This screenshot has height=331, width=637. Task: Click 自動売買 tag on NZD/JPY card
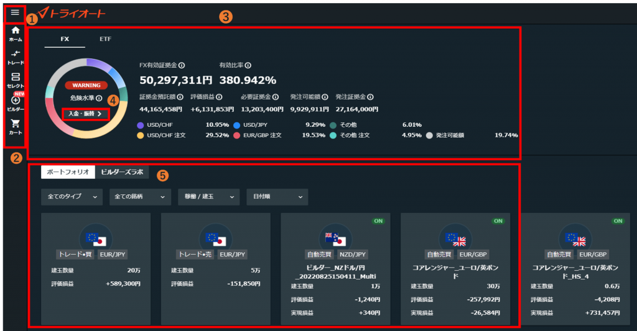pos(319,255)
